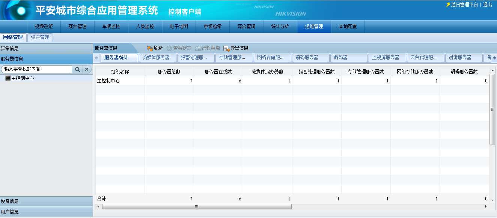Click the 合计 totals row label
Screen dimensions: 497x218
pos(101,199)
